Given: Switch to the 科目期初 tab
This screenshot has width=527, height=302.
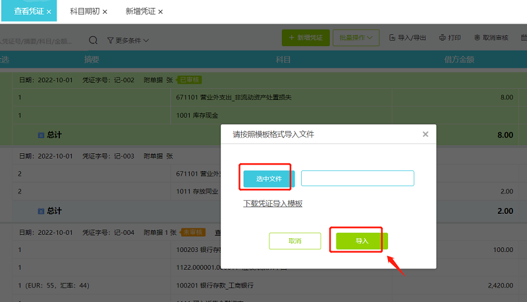Looking at the screenshot, I should click(84, 12).
